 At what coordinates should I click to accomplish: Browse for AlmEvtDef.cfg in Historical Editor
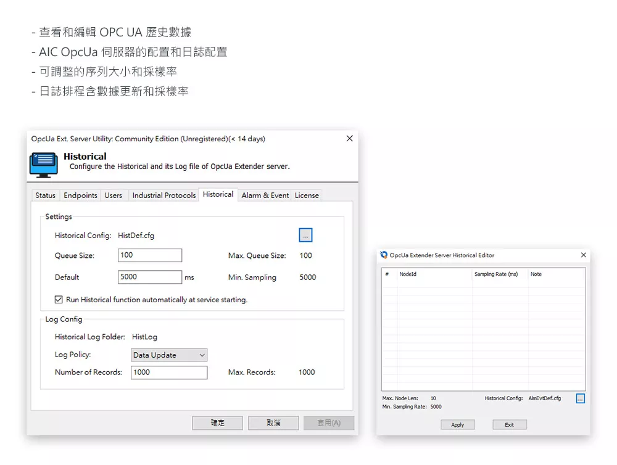pos(580,399)
